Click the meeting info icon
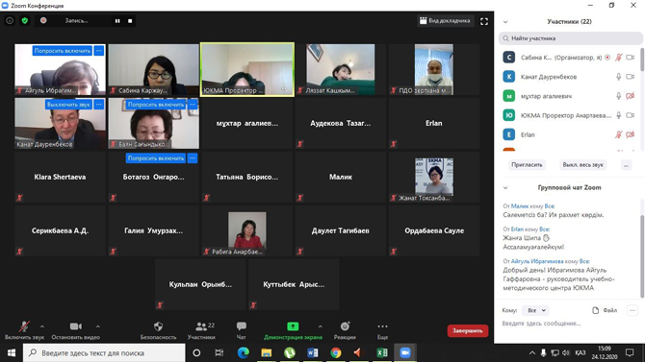The width and height of the screenshot is (645, 362). (x=10, y=20)
